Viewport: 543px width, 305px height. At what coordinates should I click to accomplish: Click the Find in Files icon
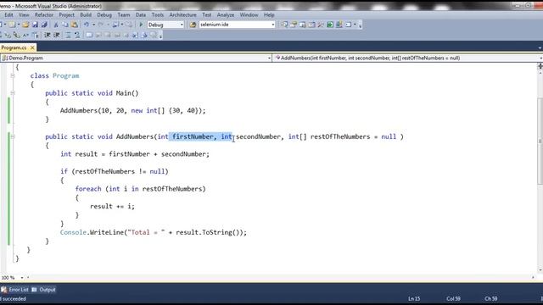(x=193, y=25)
